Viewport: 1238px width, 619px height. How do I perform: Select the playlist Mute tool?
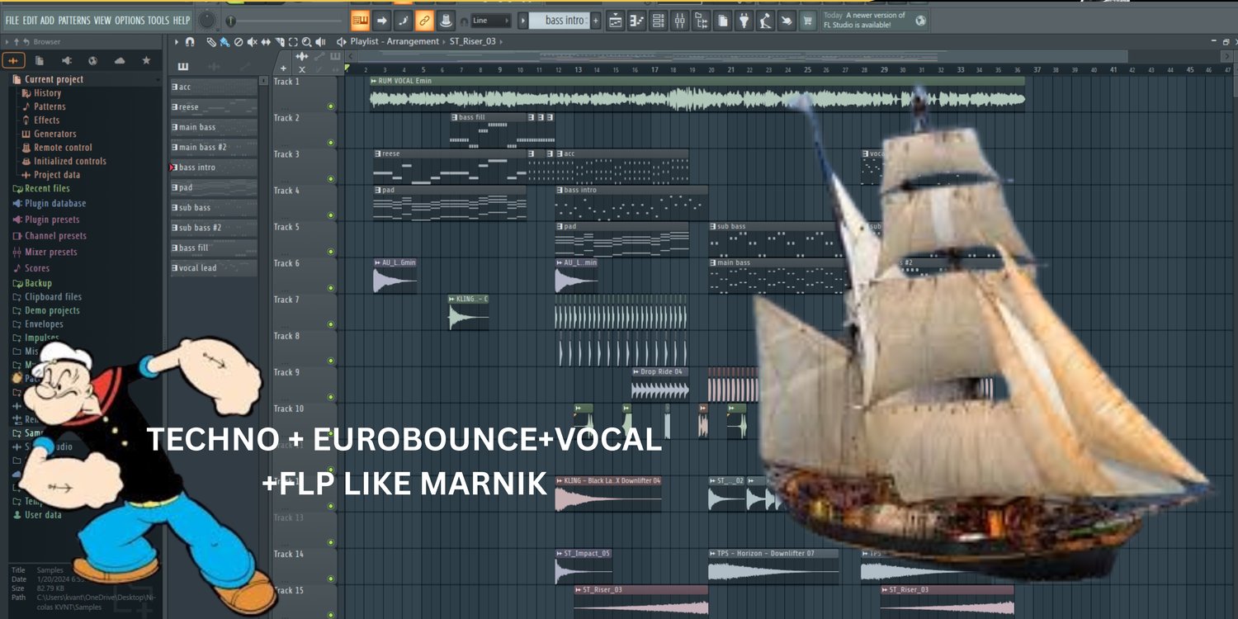(x=252, y=41)
